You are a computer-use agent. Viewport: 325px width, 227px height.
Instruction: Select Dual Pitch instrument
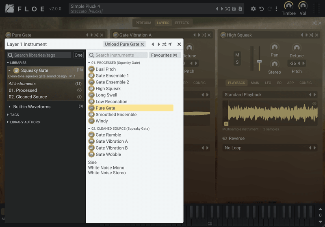coord(130,69)
